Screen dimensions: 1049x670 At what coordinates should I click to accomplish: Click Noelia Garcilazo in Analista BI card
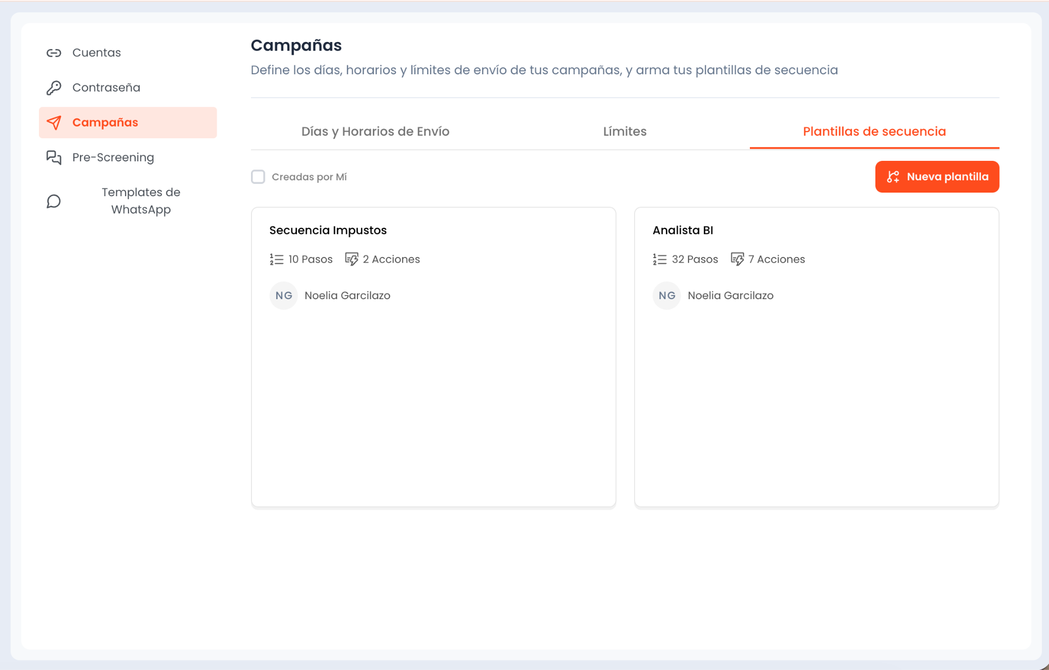(x=730, y=296)
